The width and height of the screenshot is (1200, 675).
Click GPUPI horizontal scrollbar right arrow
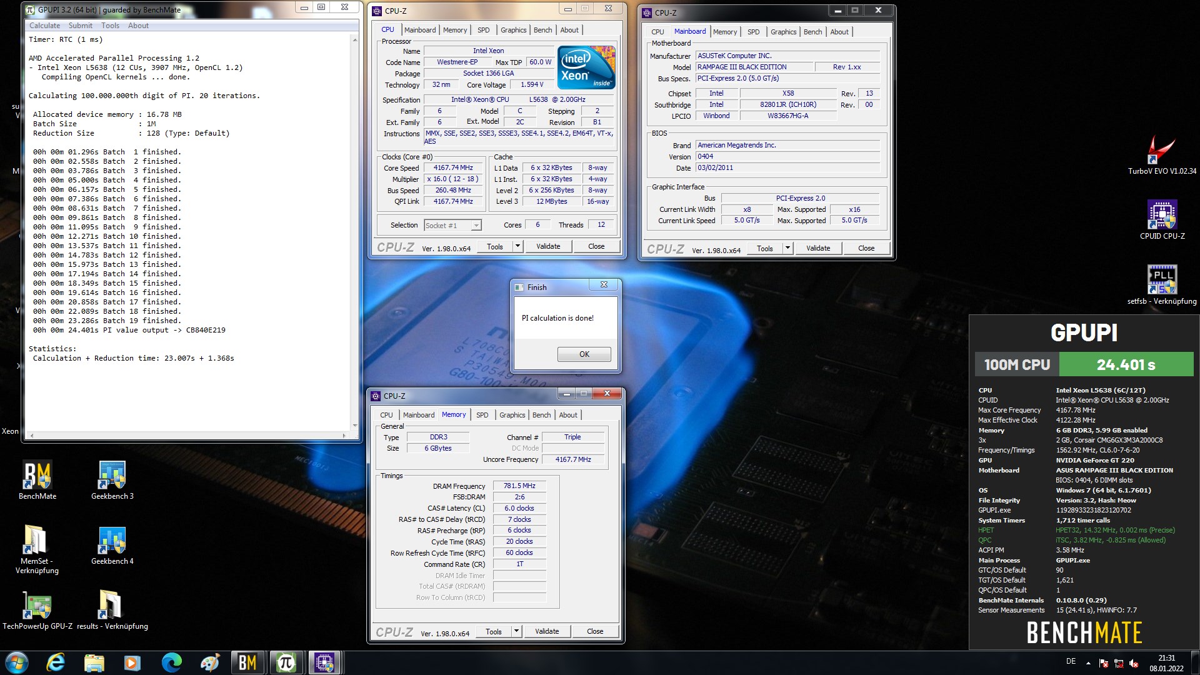(x=344, y=435)
